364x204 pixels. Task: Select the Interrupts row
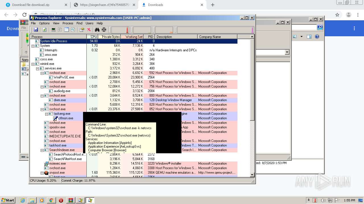[134, 50]
